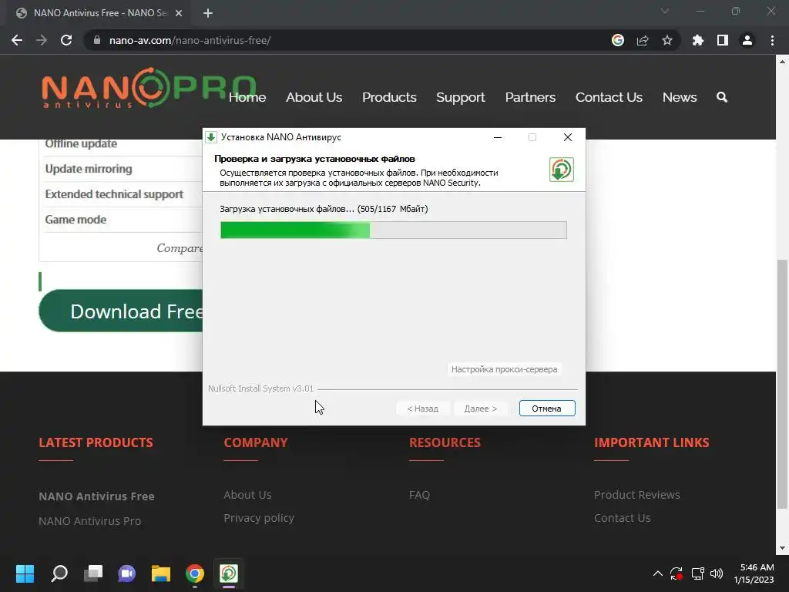Open Task View on the taskbar
Screen dimensions: 789x592
tap(93, 573)
